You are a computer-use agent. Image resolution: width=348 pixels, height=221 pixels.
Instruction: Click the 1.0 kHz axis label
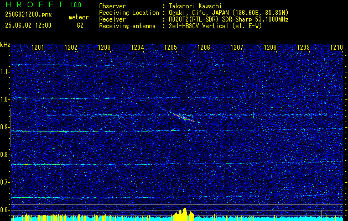pyautogui.click(x=5, y=99)
